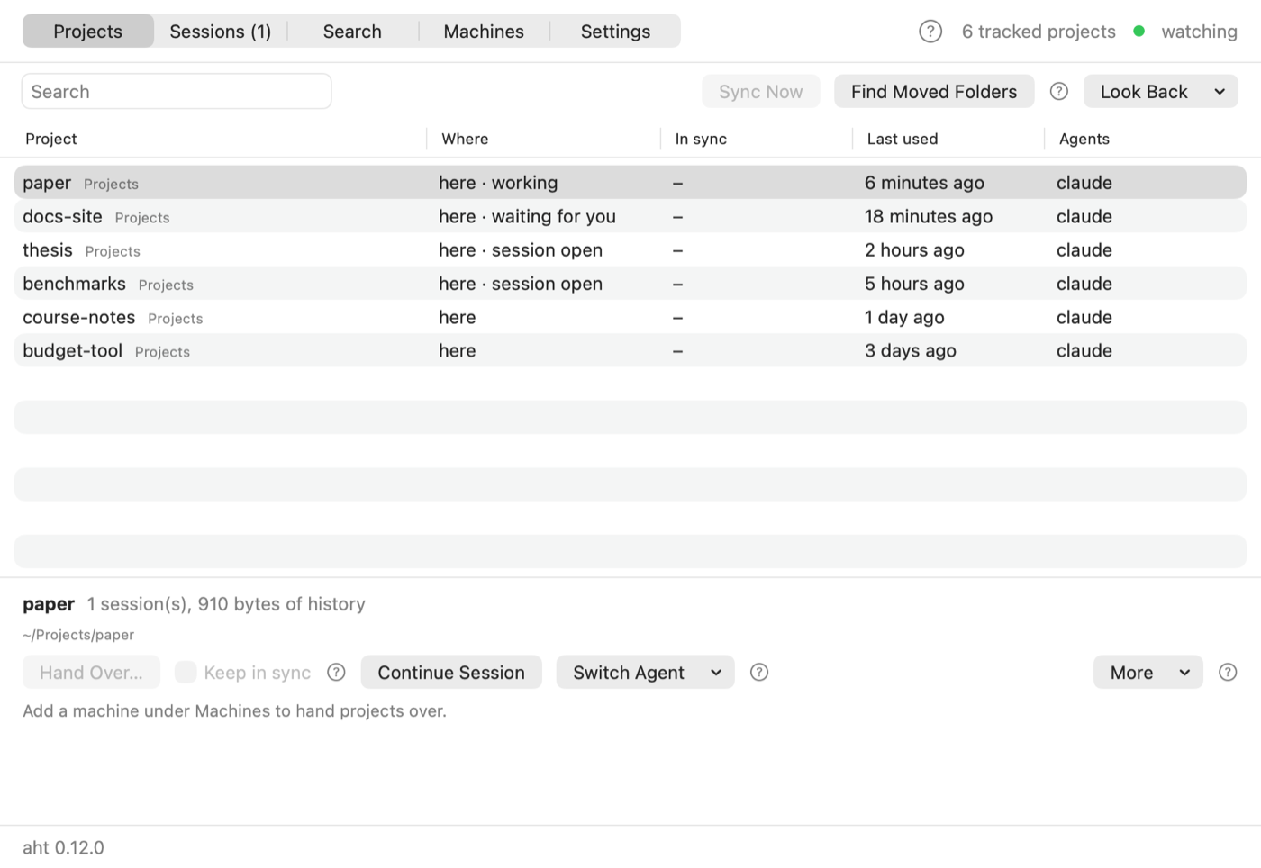
Task: Sort by the Last used column header
Action: (x=903, y=139)
